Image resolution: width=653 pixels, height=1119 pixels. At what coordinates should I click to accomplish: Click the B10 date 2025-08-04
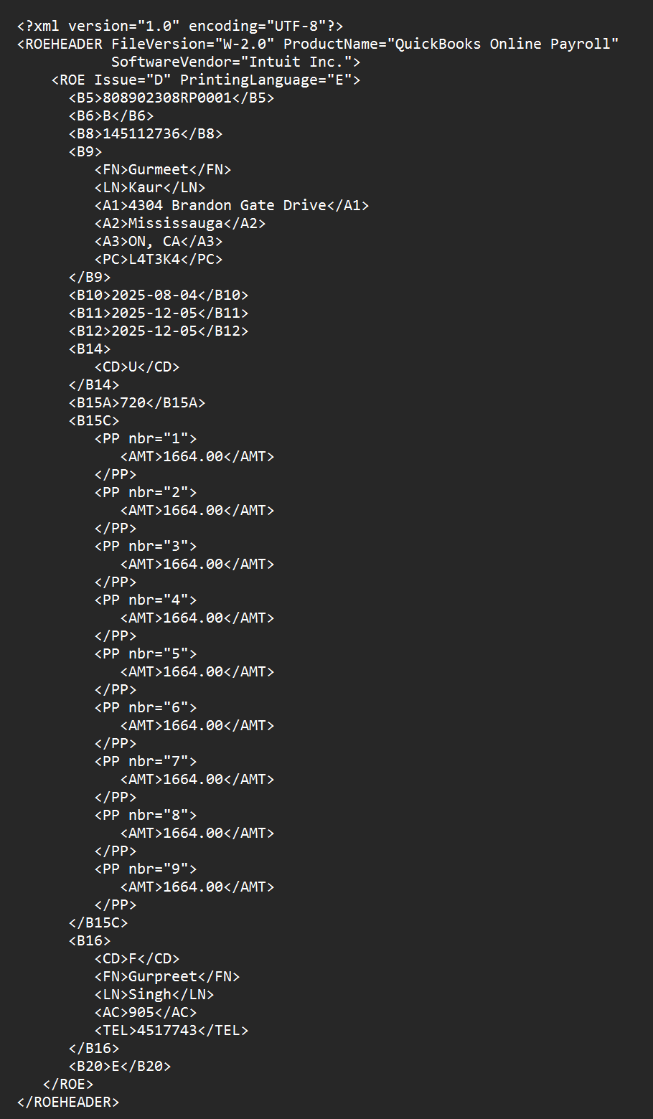(x=154, y=295)
